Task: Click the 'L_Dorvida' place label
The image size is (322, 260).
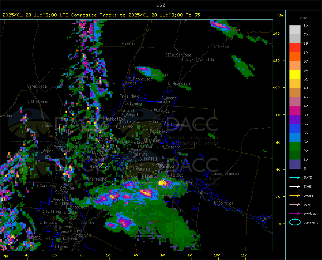Action: point(224,203)
